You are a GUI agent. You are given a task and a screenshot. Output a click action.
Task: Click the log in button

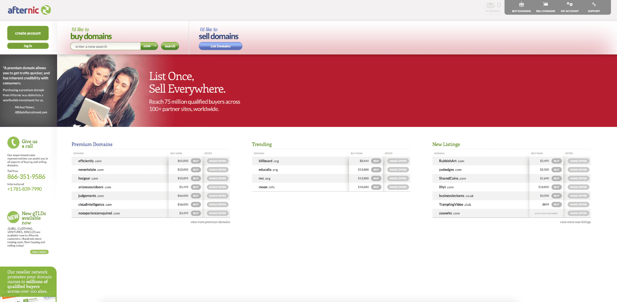click(28, 46)
